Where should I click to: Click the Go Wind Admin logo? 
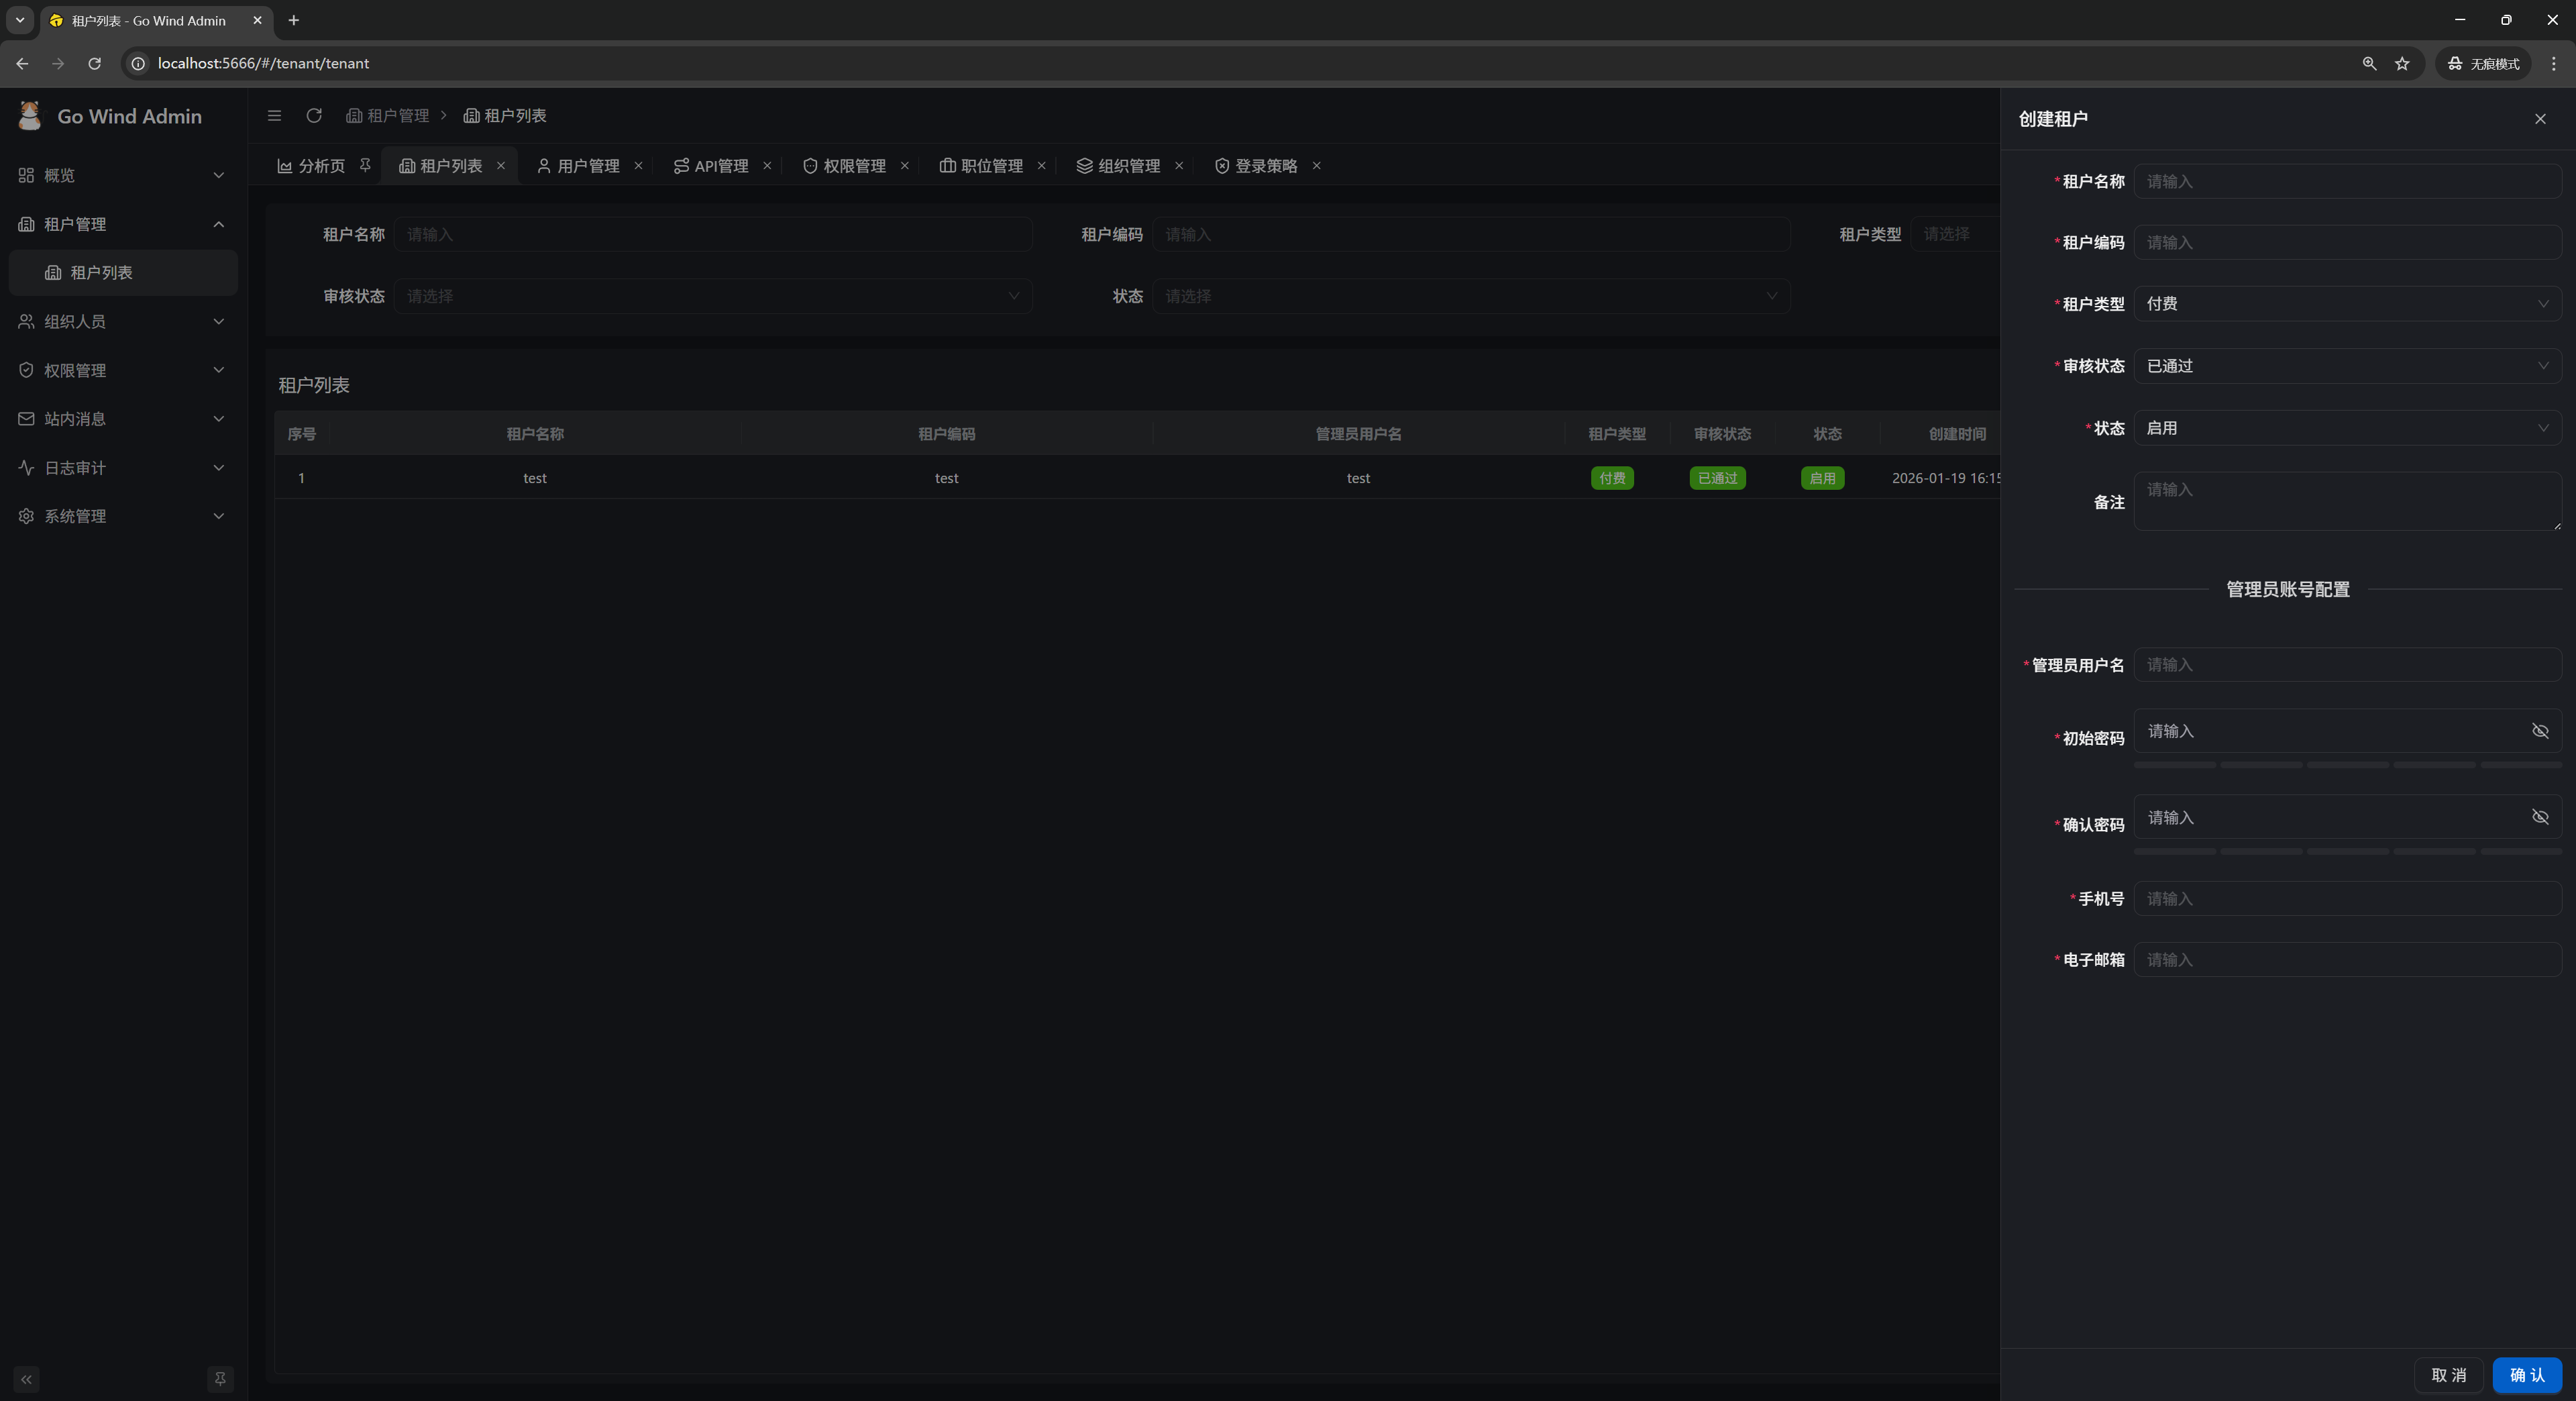tap(30, 116)
